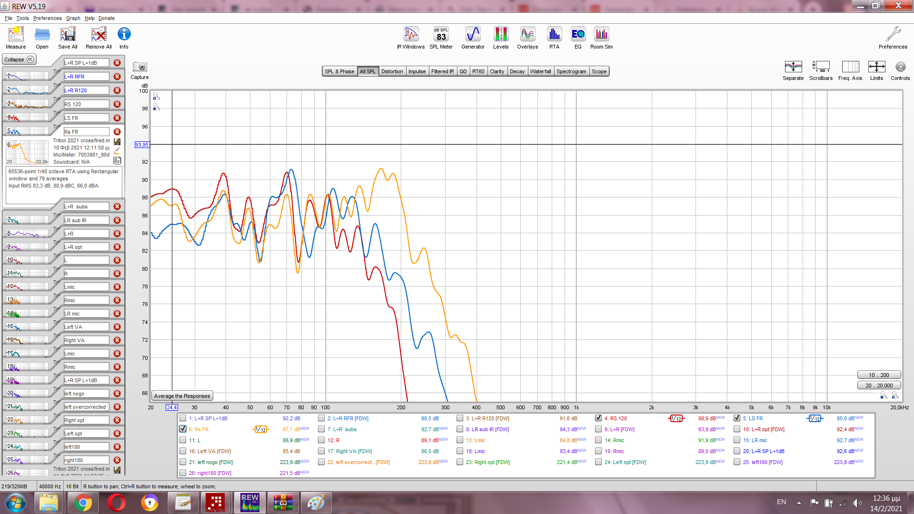Open graph Limits settings
This screenshot has height=514, width=914.
click(876, 67)
